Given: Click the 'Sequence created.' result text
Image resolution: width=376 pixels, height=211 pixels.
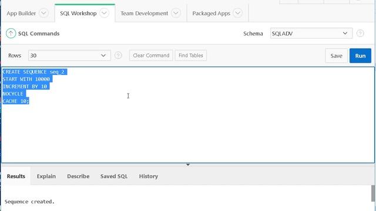Looking at the screenshot, I should tap(29, 202).
